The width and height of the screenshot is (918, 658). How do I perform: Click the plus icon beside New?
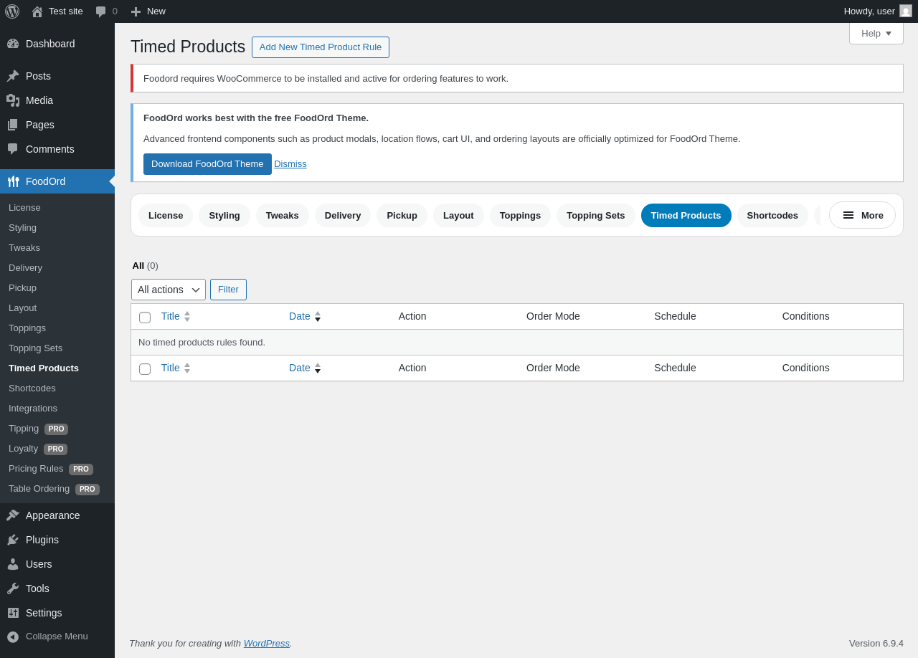pos(136,11)
